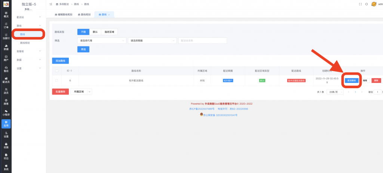Viewport: 383px width, 173px height.
Task: Click the red 删除 button in row 6
Action: pos(376,80)
